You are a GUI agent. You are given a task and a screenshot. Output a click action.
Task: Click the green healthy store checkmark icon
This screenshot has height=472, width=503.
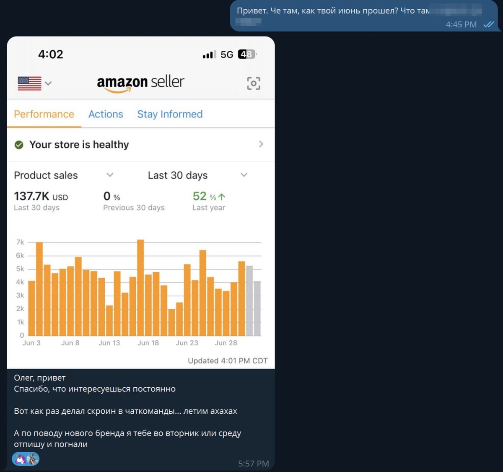click(x=19, y=145)
